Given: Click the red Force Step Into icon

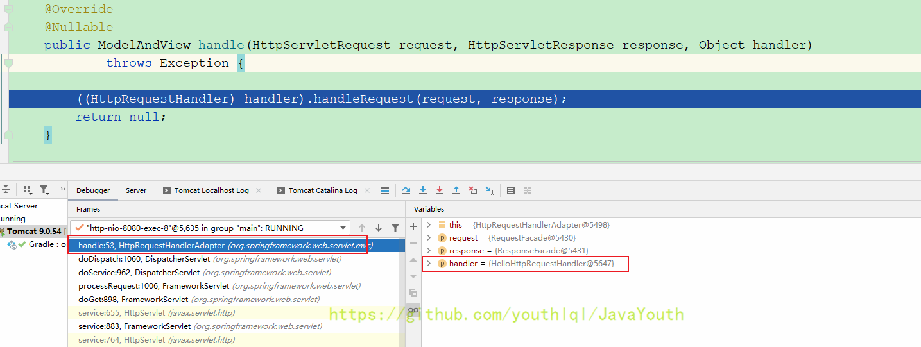Looking at the screenshot, I should [440, 190].
